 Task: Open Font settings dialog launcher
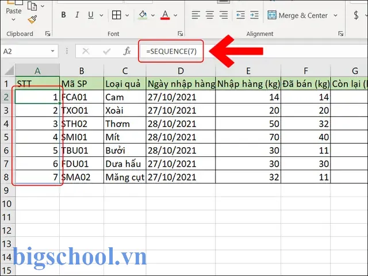pyautogui.click(x=180, y=34)
